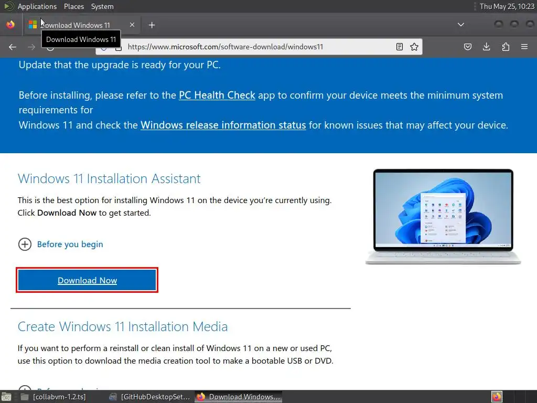This screenshot has height=403, width=537.
Task: Click Create Windows 11 Installation Media heading
Action: click(x=123, y=326)
